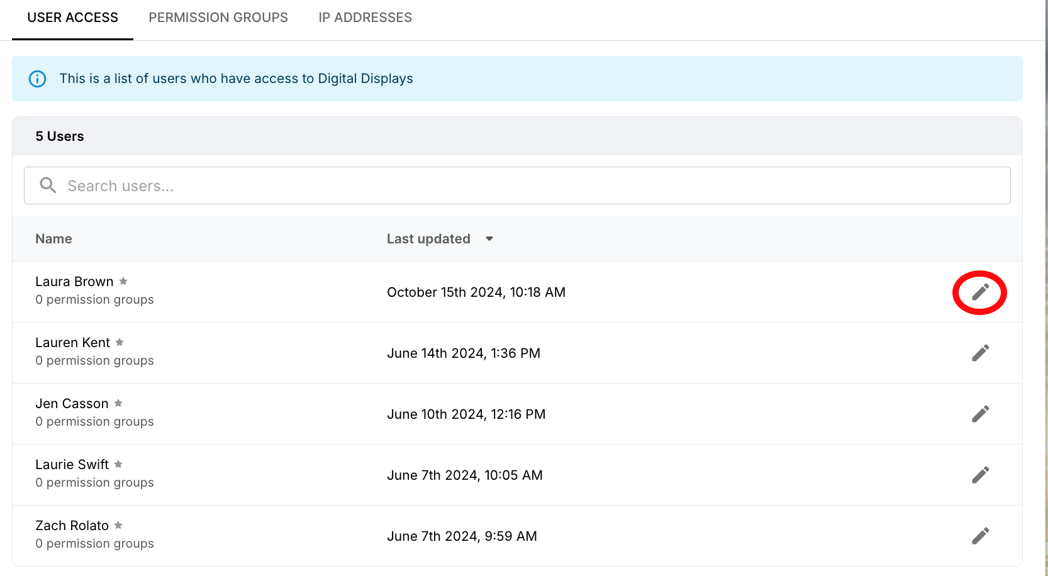Click the Name column header
1048x576 pixels.
coord(53,239)
